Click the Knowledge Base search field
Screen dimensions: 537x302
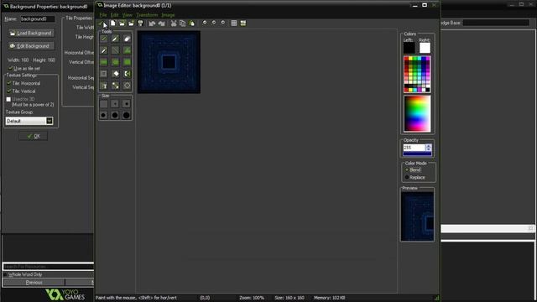click(496, 23)
